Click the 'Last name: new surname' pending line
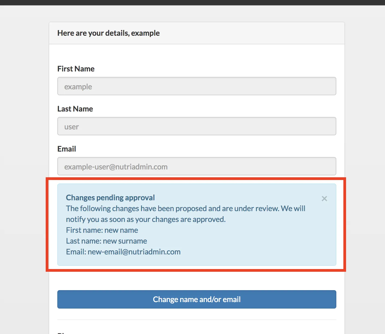385x334 pixels. 106,241
